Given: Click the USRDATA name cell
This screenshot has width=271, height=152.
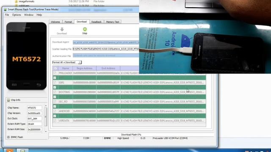Looking at the screenshot, I should [65, 121].
